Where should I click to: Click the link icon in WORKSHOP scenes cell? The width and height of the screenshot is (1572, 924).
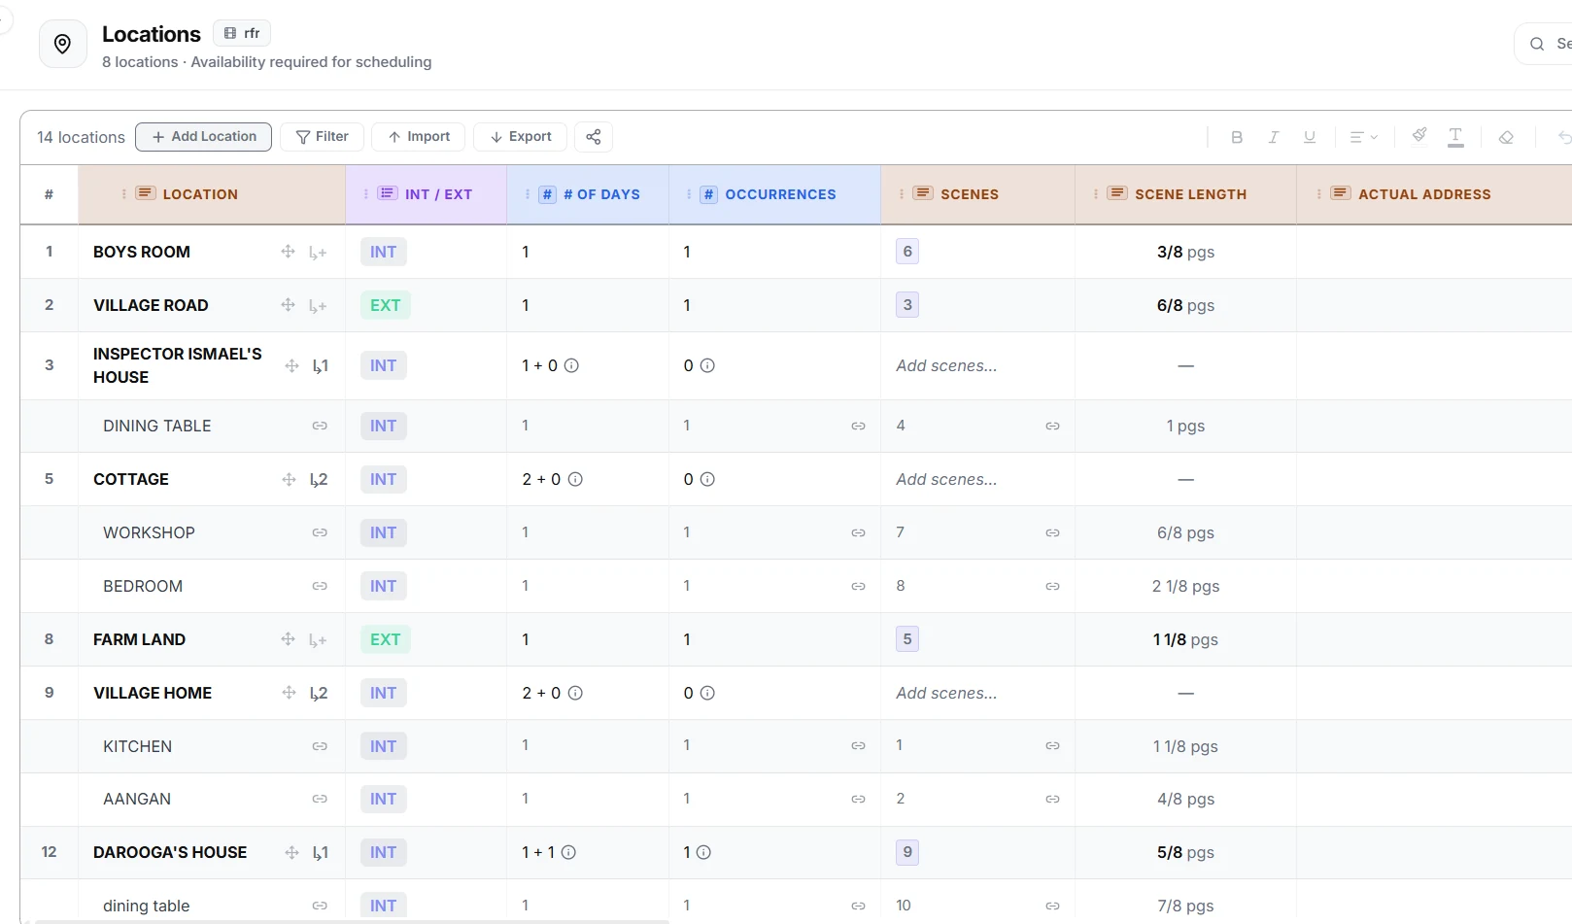coord(1052,532)
